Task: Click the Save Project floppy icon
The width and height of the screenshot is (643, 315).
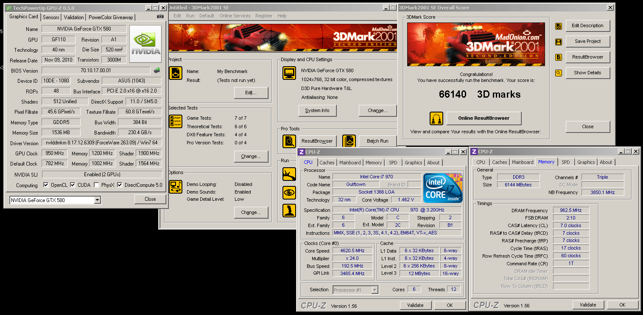Action: tap(559, 42)
